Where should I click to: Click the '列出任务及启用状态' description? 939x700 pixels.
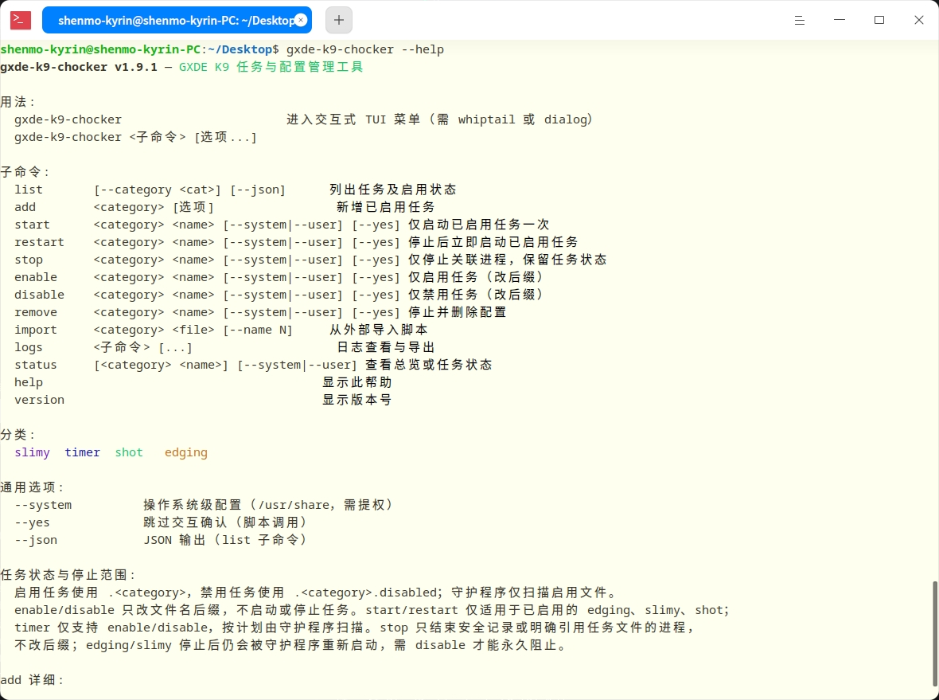(393, 190)
